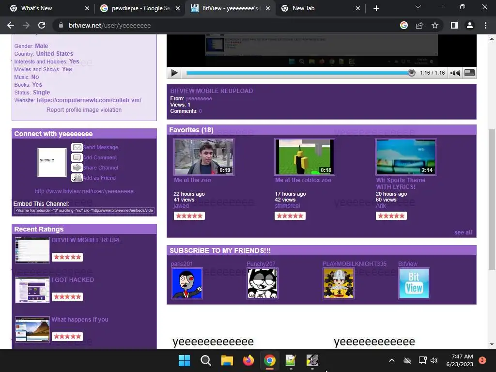Open the Share Channel link
Viewport: 496px width, 372px height.
click(100, 168)
